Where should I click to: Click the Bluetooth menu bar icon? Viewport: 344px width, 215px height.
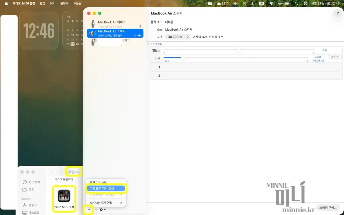(x=252, y=3)
